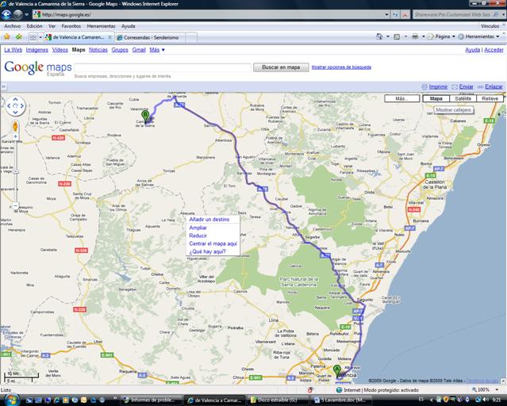Toggle the Mostrar callejero option
Image resolution: width=507 pixels, height=406 pixels.
453,110
